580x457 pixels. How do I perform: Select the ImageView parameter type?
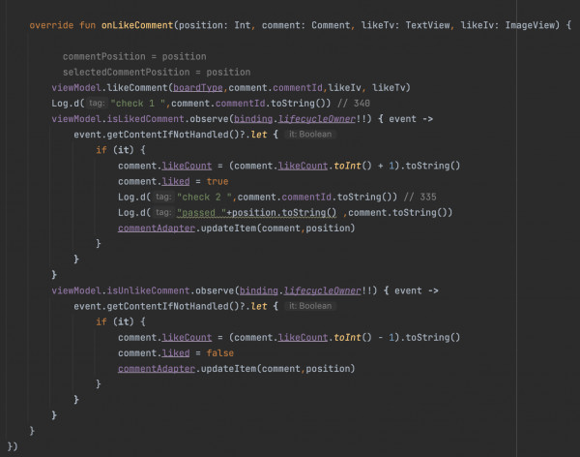pyautogui.click(x=530, y=25)
